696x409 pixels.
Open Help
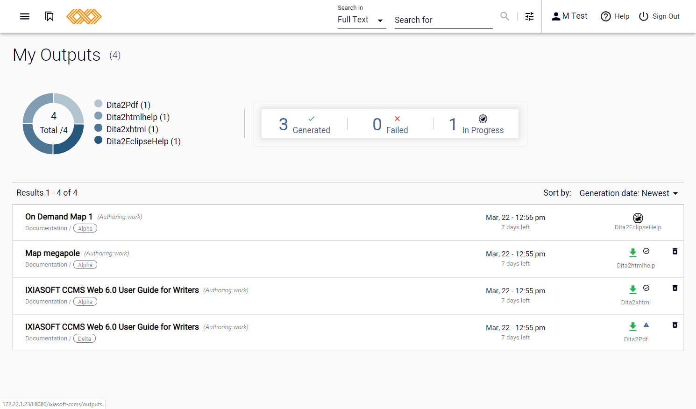tap(615, 16)
